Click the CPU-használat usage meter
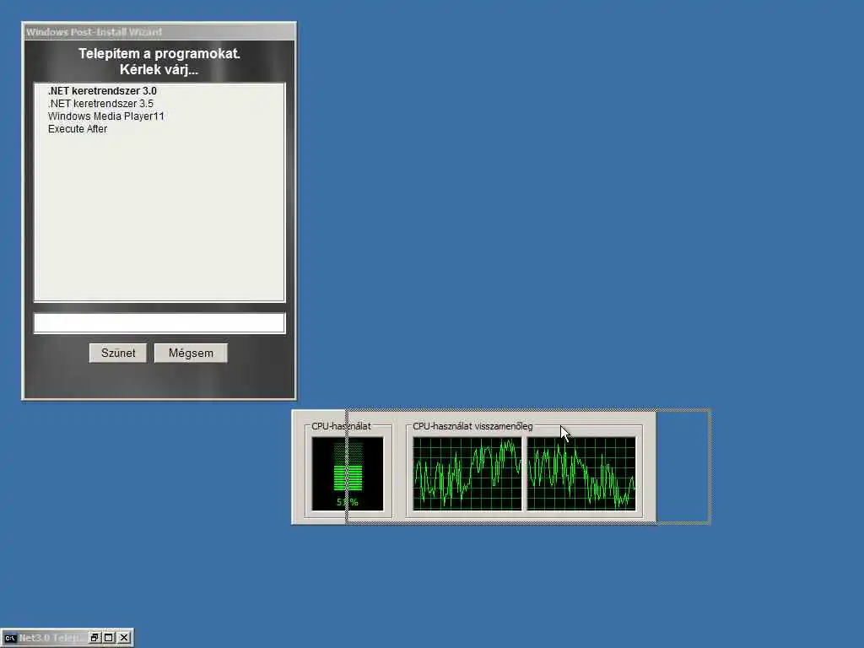This screenshot has width=864, height=648. pos(348,474)
